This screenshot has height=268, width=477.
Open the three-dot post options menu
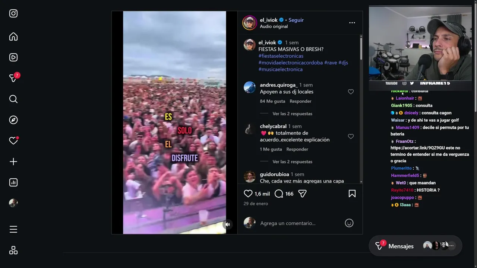(352, 23)
